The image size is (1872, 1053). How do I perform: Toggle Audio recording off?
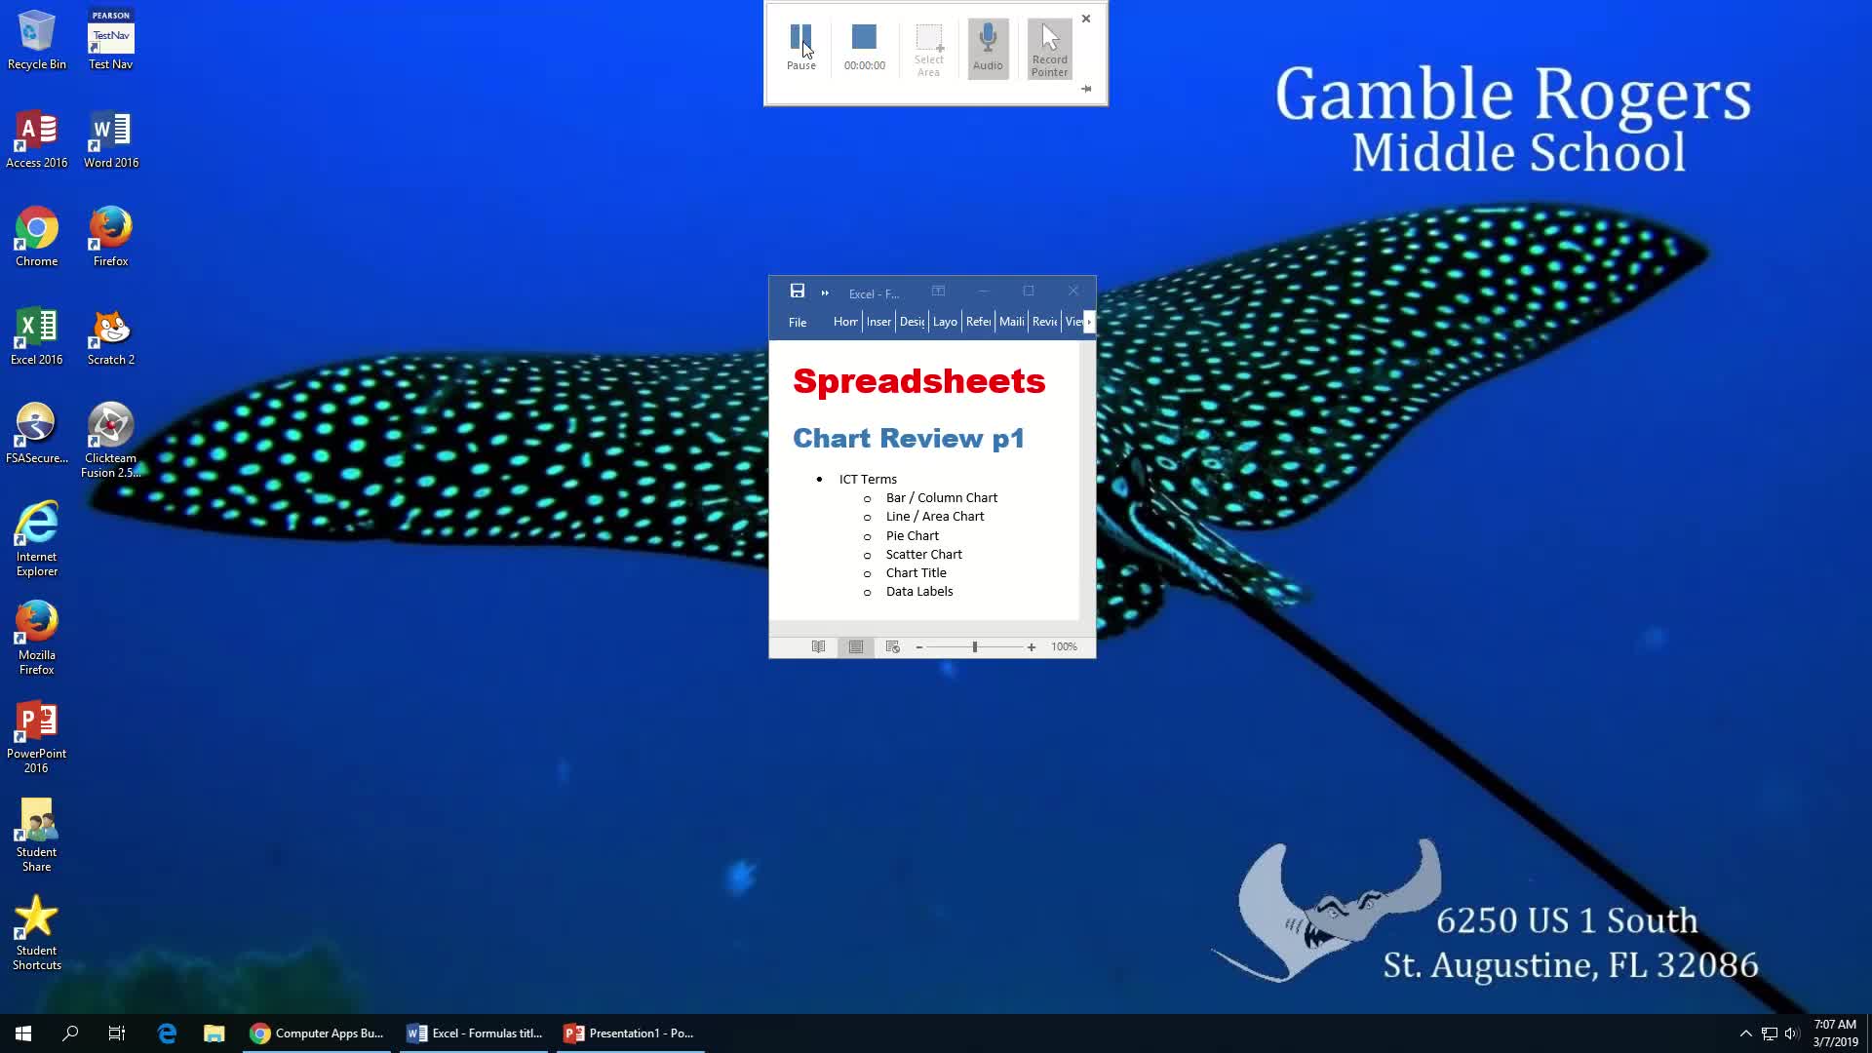pos(988,49)
